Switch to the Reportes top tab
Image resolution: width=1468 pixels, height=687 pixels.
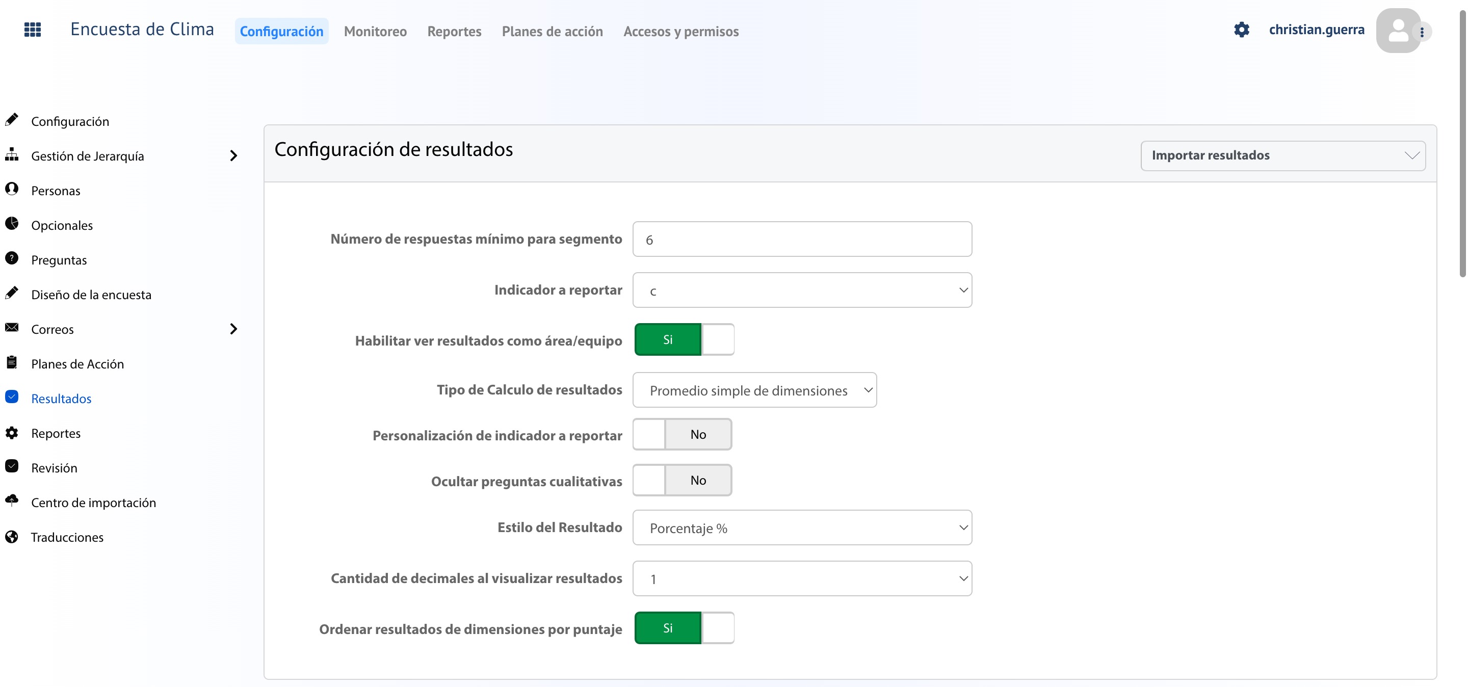(454, 31)
